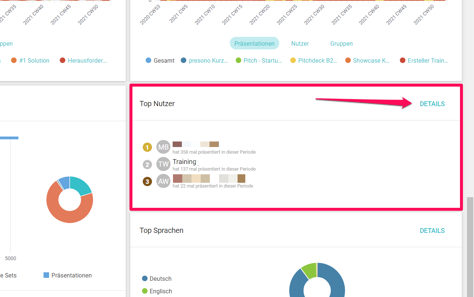The height and width of the screenshot is (297, 474).
Task: Toggle the Gesamt legend entry
Action: pos(160,60)
